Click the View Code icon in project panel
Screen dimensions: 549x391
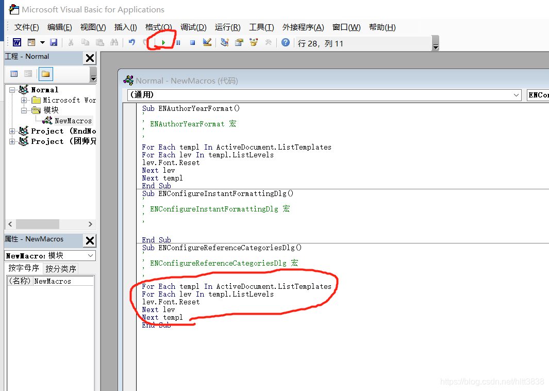(14, 74)
